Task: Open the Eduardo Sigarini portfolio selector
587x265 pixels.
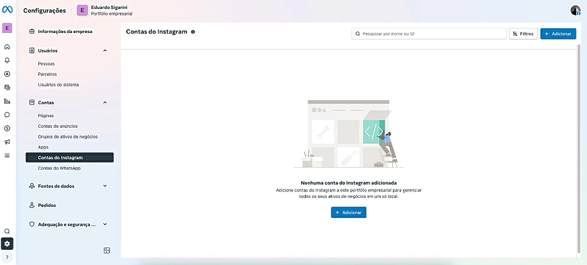Action: click(105, 11)
